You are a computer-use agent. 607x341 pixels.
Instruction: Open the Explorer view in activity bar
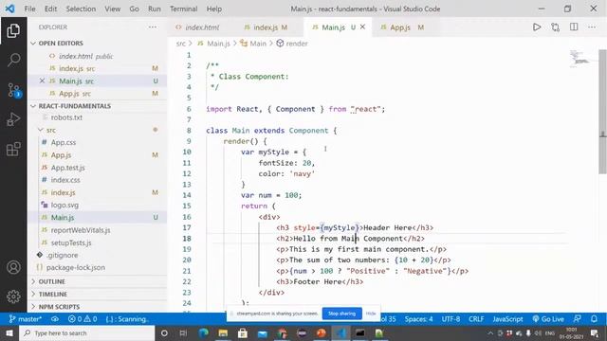[x=13, y=30]
